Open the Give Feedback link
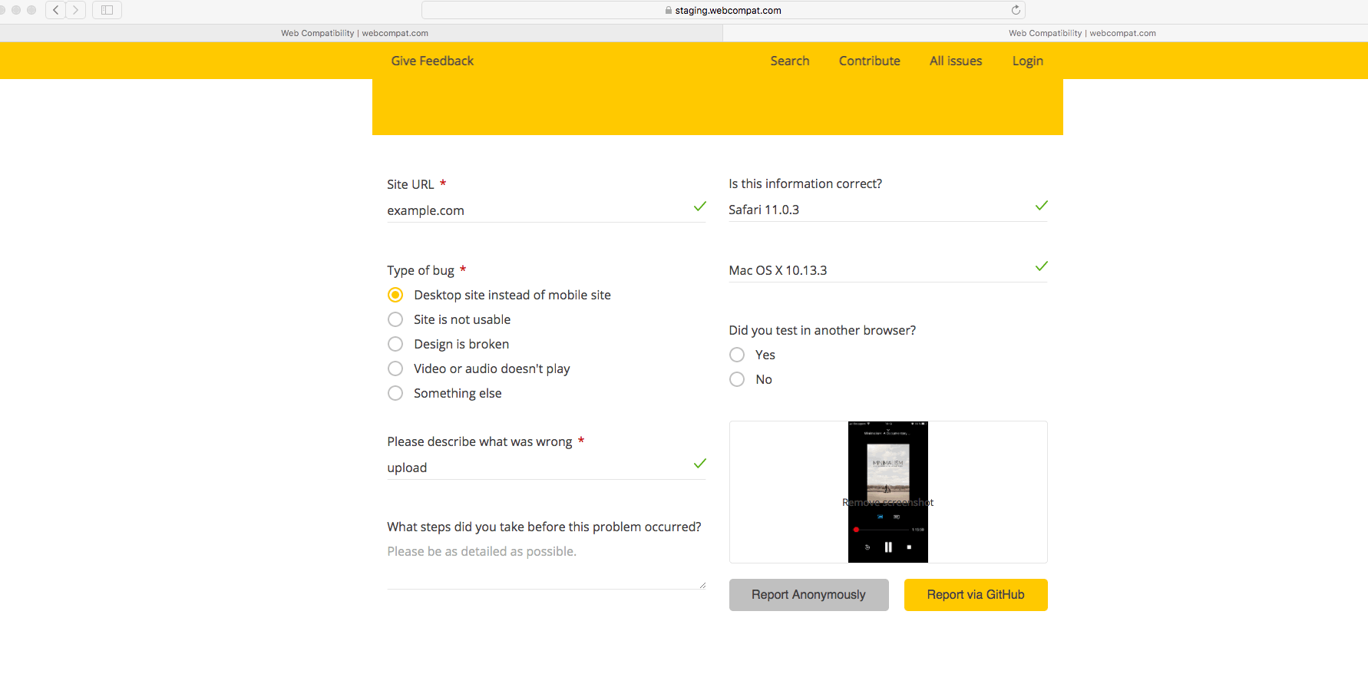 pos(432,61)
